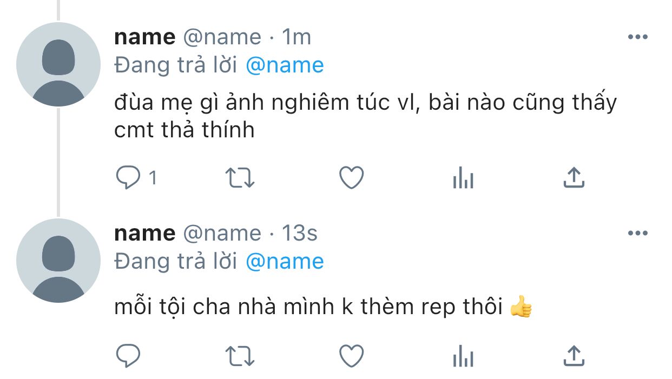The width and height of the screenshot is (672, 379).
Task: Open the 13s timestamp of second tweet
Action: point(300,234)
